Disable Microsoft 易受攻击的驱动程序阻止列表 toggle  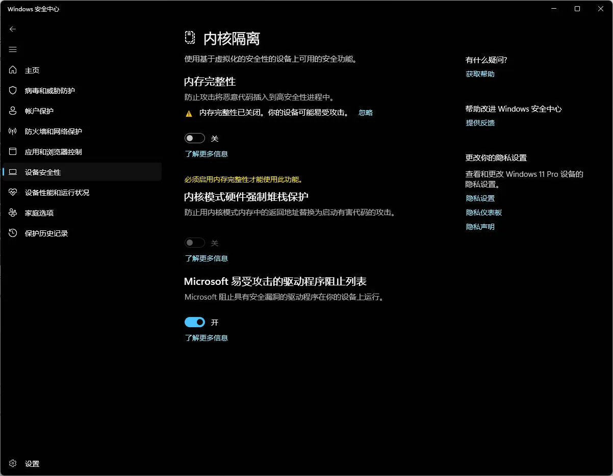coord(194,322)
